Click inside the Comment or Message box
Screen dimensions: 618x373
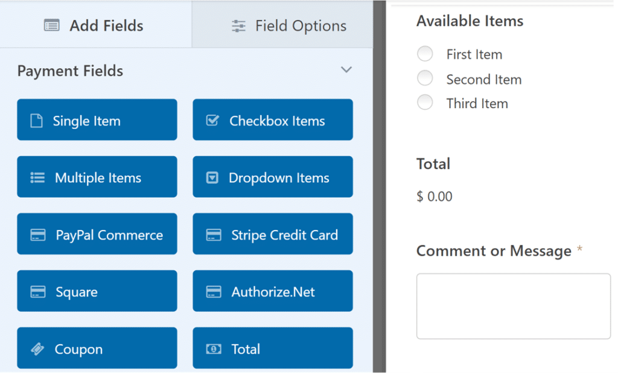(x=513, y=306)
